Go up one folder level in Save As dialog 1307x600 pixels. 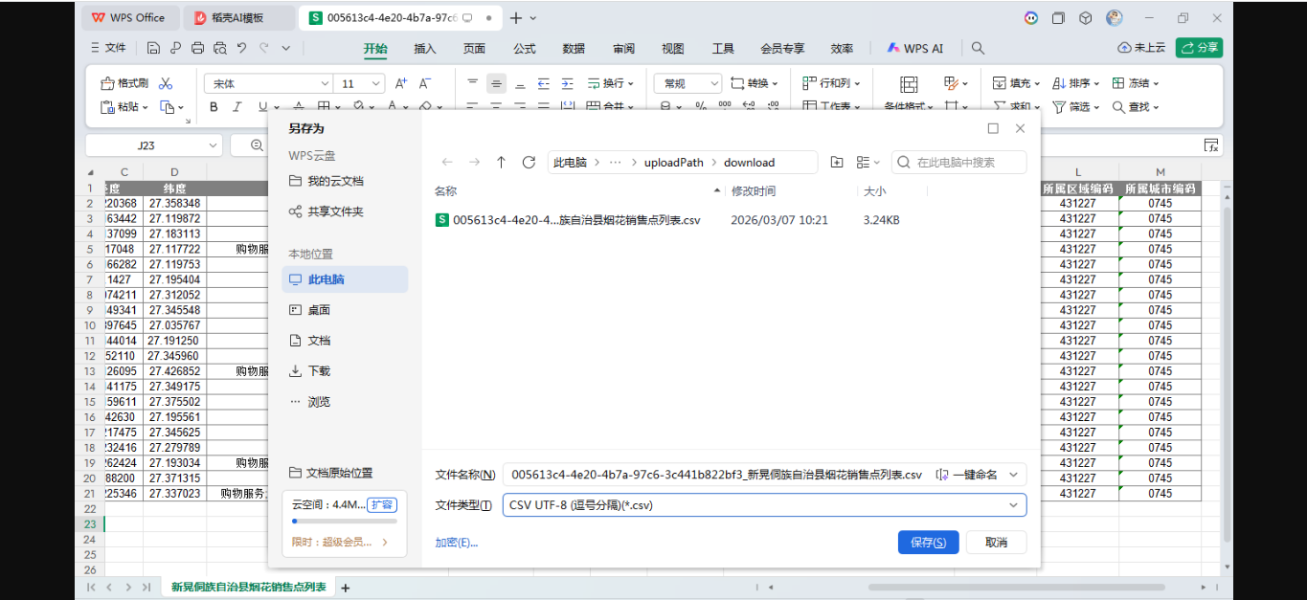501,163
